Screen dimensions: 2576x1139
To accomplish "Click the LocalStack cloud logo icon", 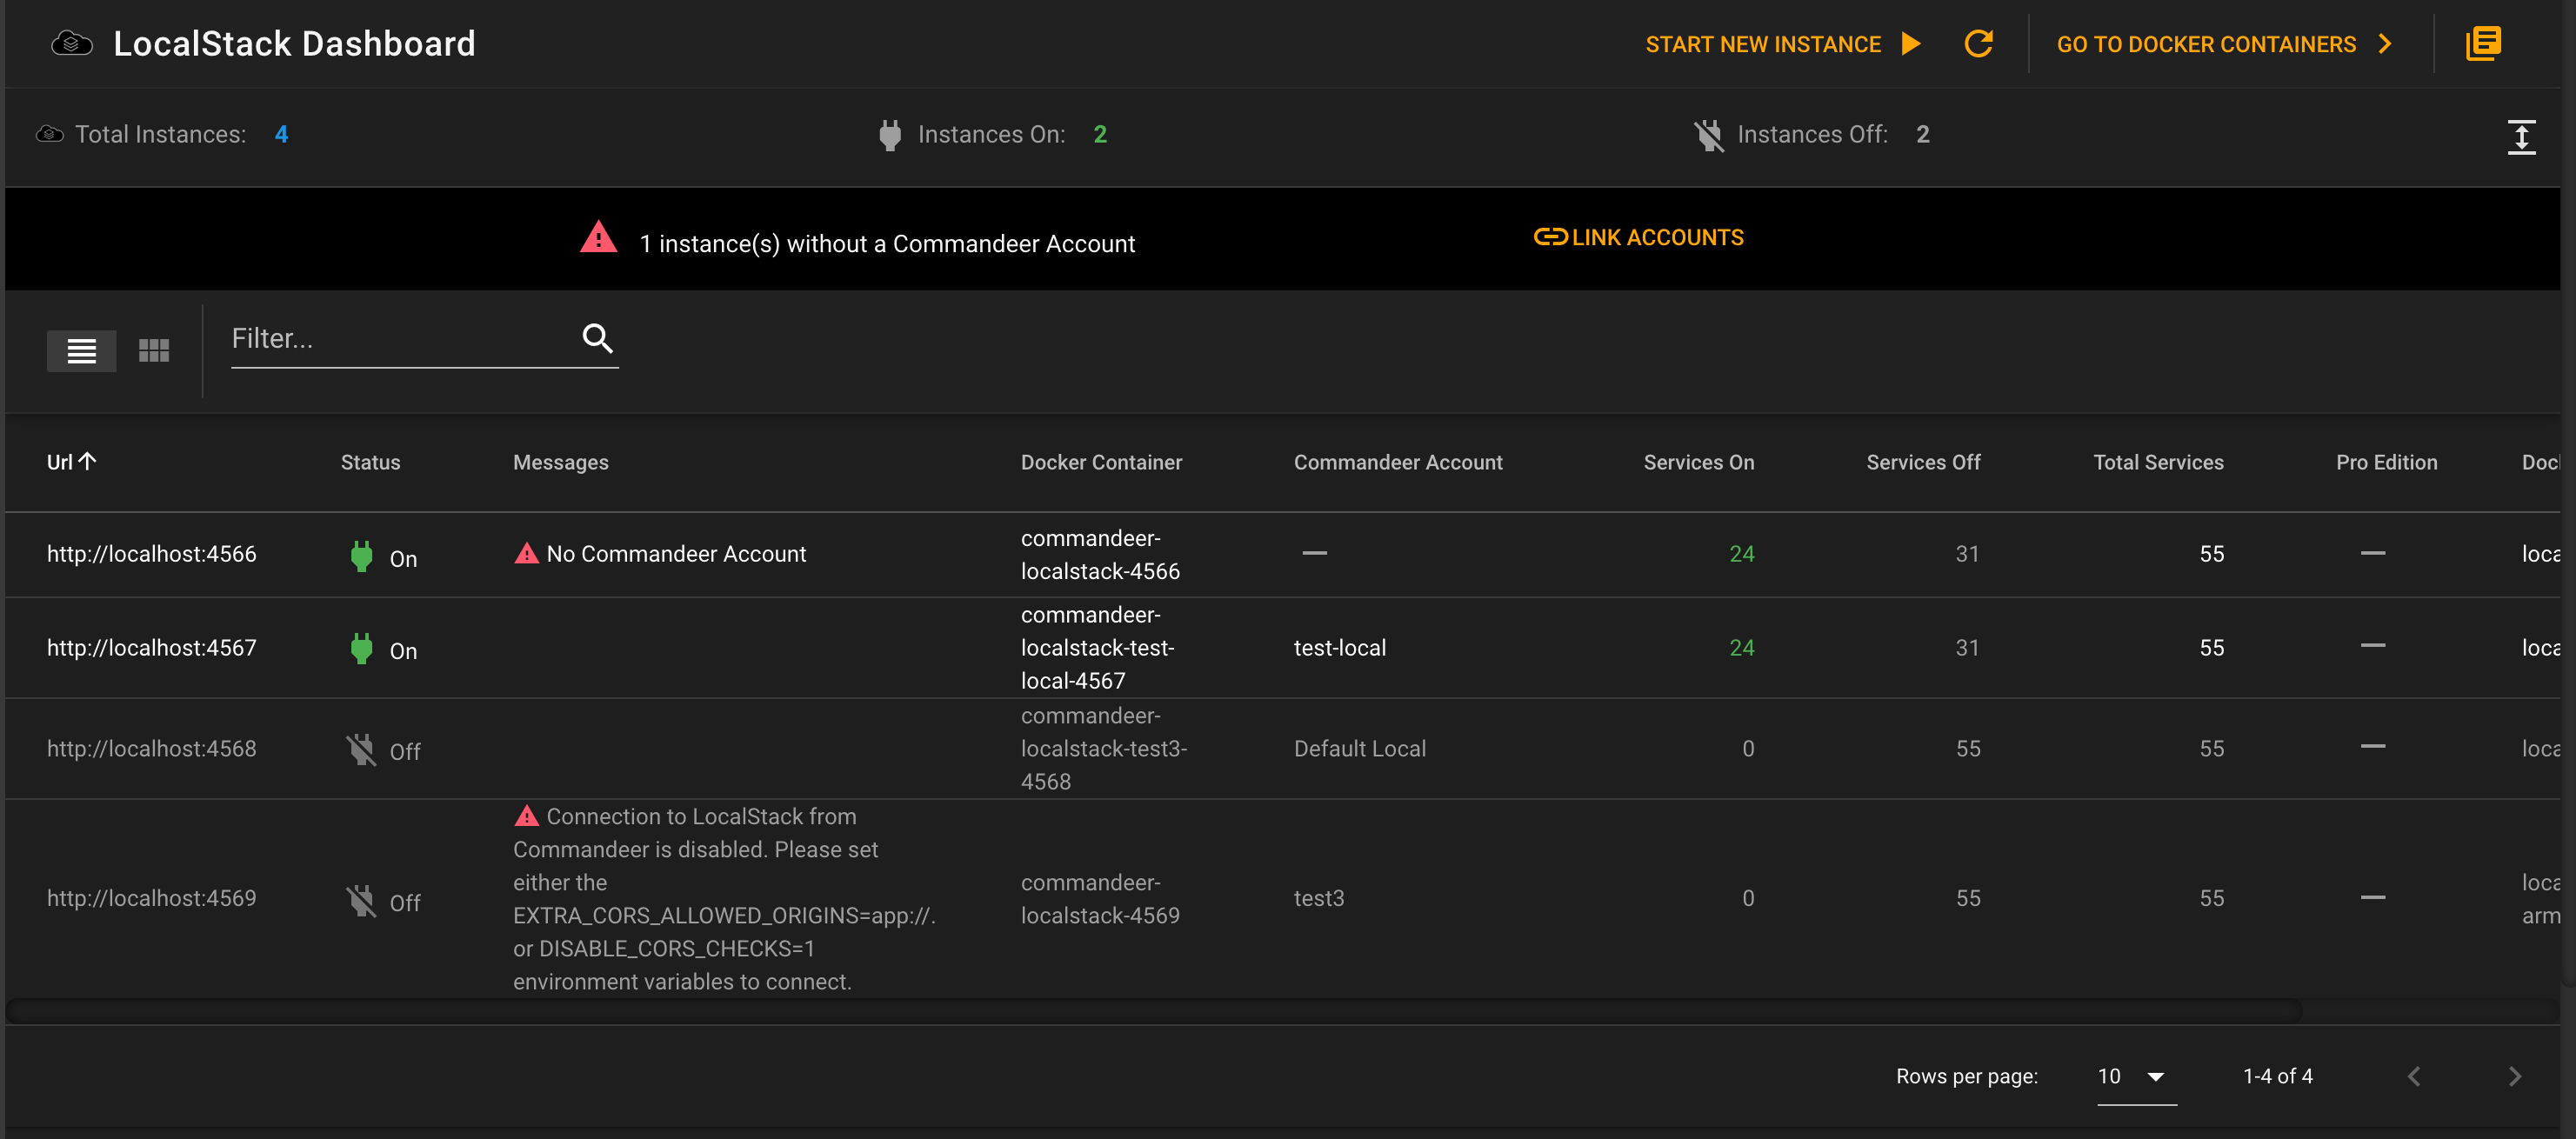I will [x=71, y=44].
